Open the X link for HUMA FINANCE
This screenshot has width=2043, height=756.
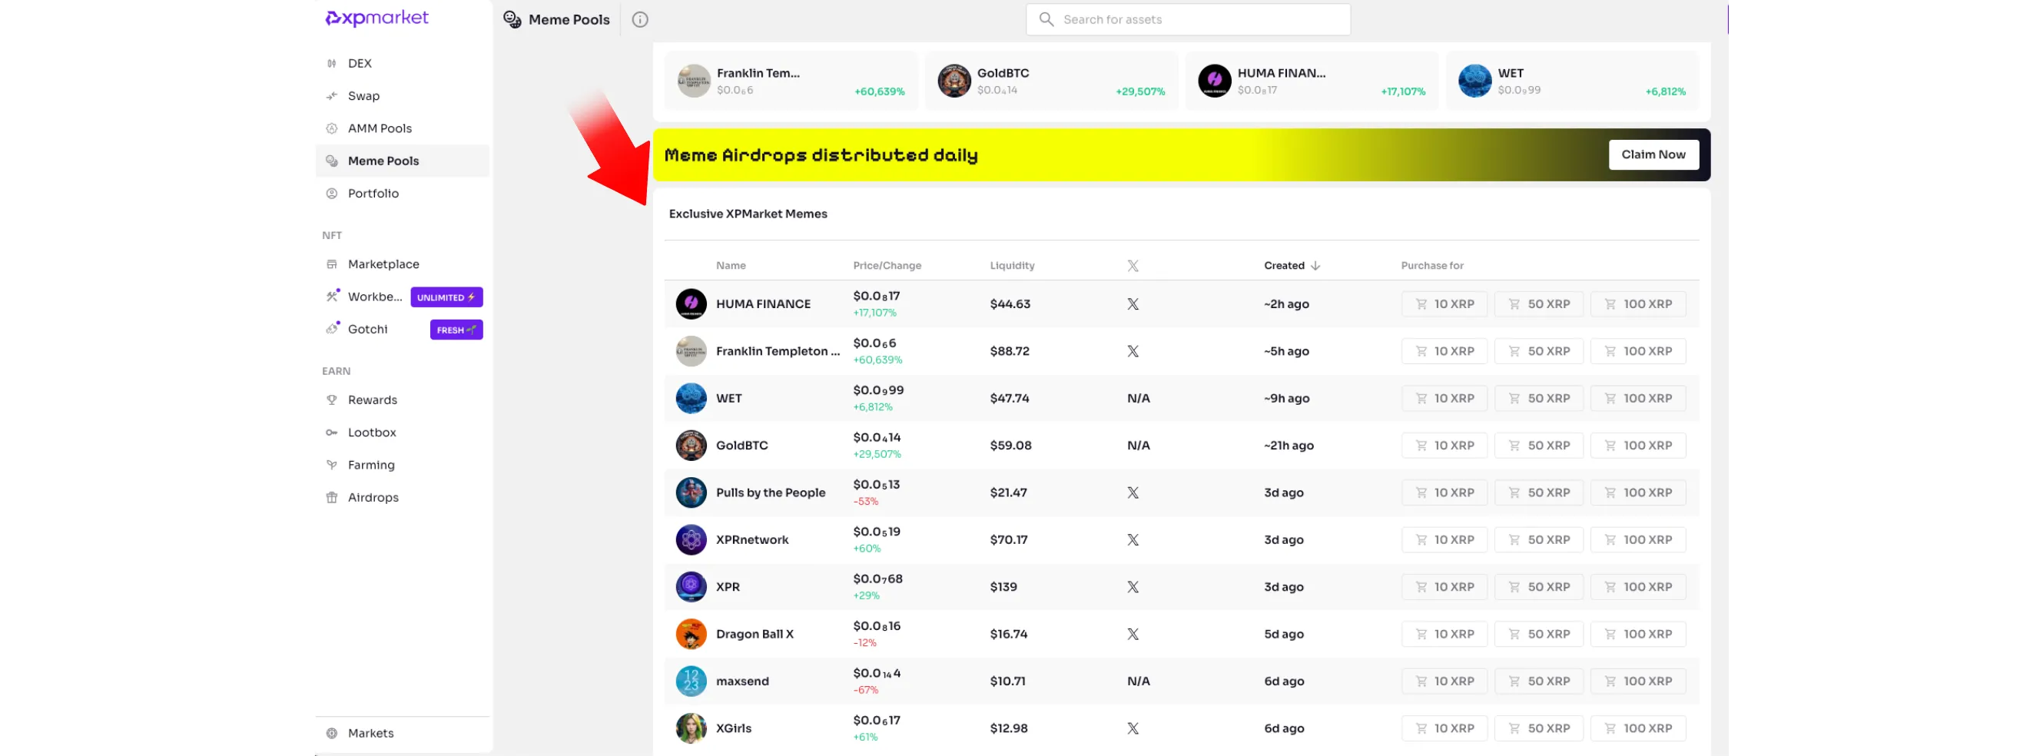coord(1133,303)
